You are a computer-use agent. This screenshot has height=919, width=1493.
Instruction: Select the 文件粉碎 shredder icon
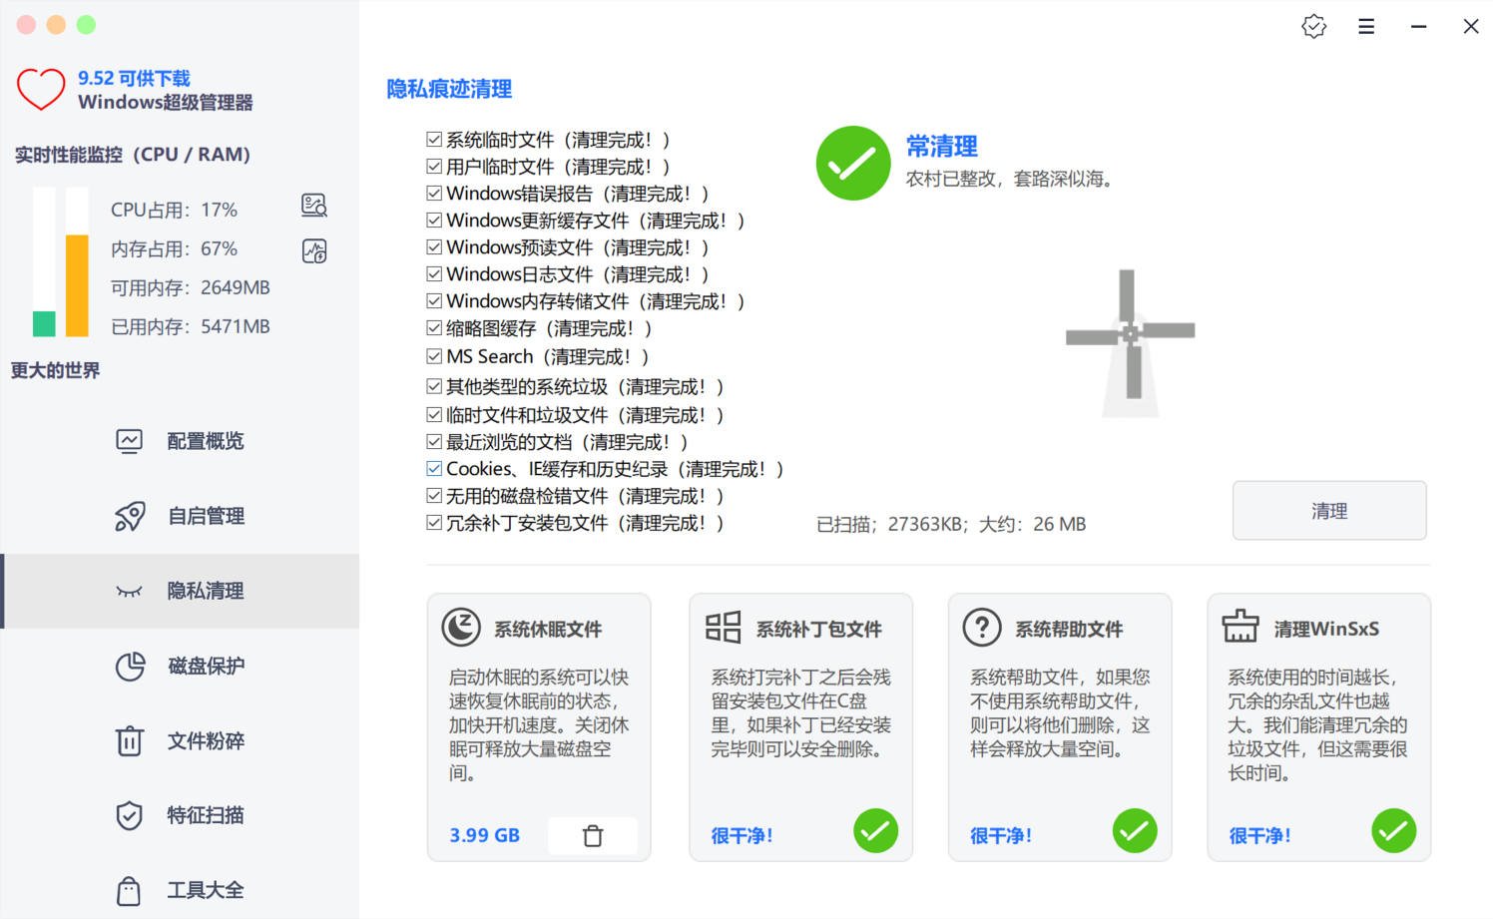pos(130,740)
